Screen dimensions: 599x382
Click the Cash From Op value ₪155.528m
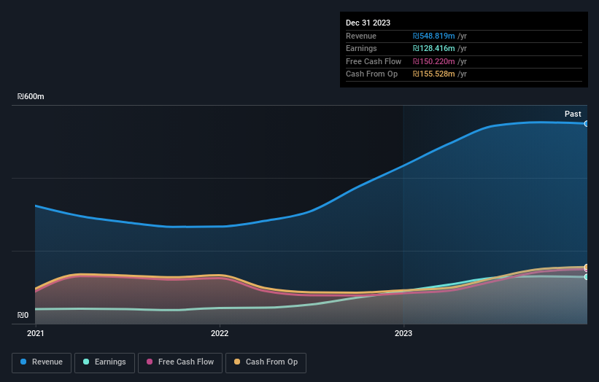coord(433,74)
